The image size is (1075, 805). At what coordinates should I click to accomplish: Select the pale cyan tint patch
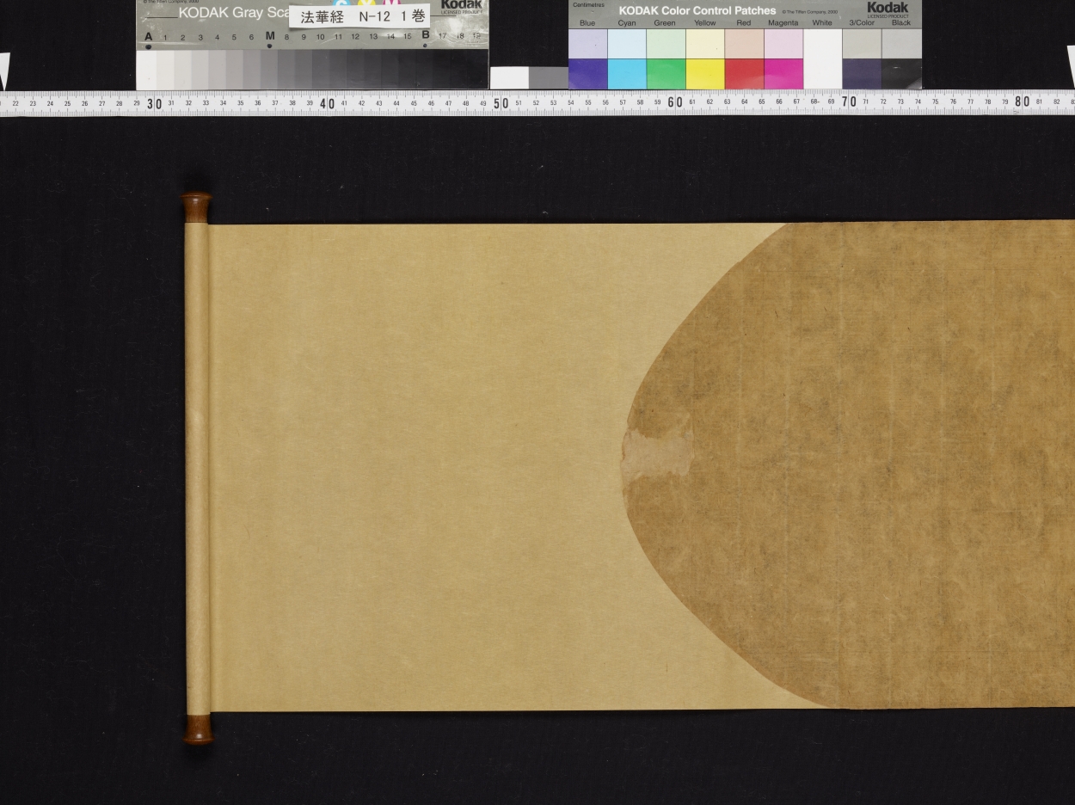627,44
